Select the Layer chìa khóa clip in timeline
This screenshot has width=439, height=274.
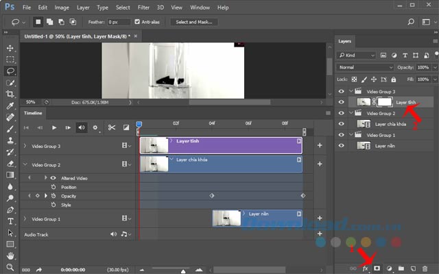[x=221, y=164]
